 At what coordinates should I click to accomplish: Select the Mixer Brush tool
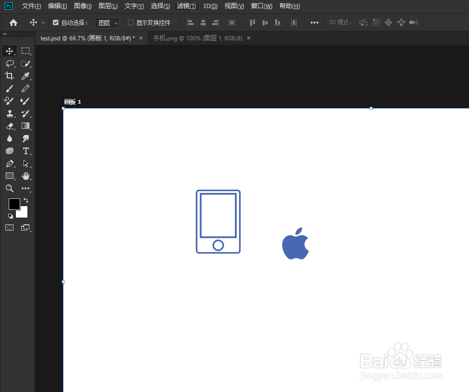click(25, 101)
